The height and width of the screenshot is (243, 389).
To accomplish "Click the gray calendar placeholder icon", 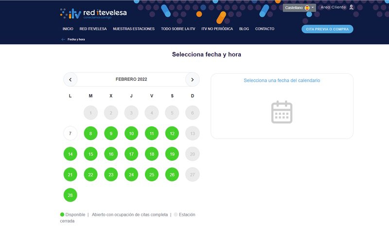I will tap(282, 112).
